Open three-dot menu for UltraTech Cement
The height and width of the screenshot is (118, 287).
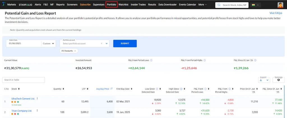pos(37,98)
